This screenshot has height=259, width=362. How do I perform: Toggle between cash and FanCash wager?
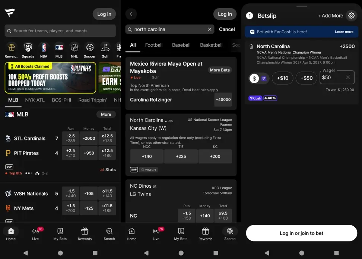259,78
